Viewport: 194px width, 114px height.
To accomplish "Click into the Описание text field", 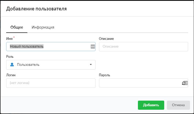I will (143, 47).
